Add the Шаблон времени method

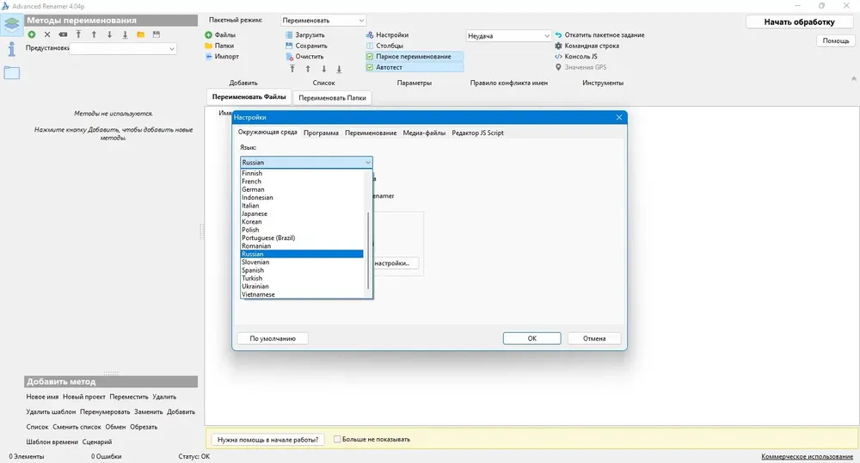[x=52, y=441]
